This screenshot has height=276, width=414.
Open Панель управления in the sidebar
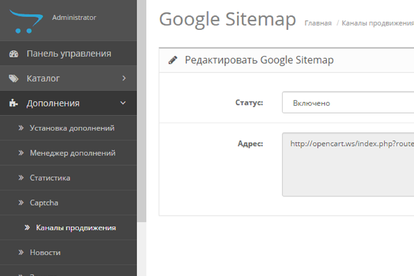click(x=68, y=54)
